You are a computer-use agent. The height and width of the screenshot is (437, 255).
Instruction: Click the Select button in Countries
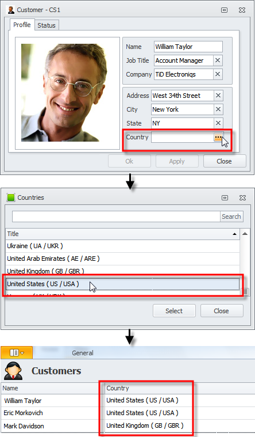point(174,311)
